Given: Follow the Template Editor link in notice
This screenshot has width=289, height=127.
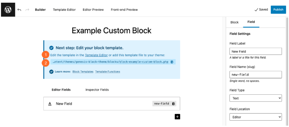Looking at the screenshot, I should 96,55.
